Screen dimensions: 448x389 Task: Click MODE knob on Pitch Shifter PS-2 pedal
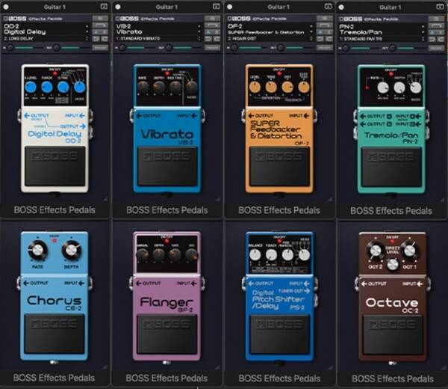(304, 255)
